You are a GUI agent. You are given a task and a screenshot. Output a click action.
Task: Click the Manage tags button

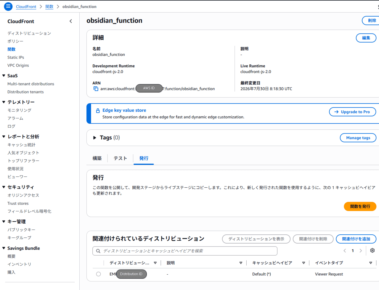(x=358, y=138)
